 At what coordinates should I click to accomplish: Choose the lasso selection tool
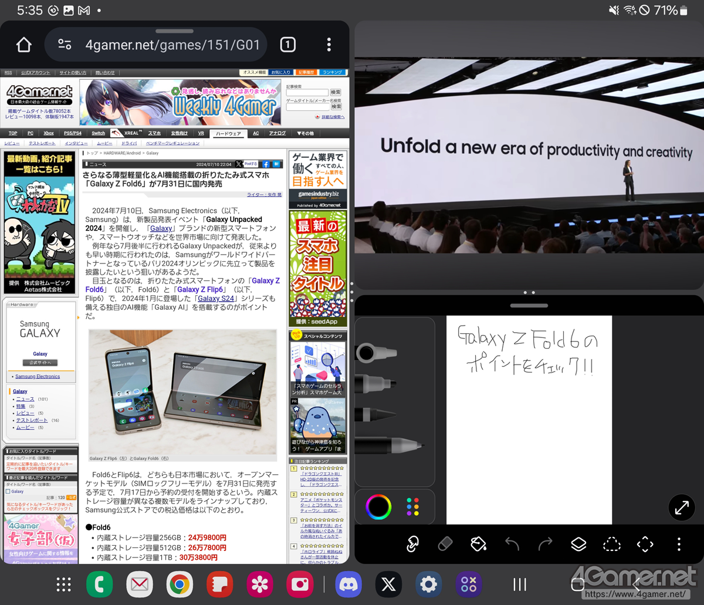(612, 544)
